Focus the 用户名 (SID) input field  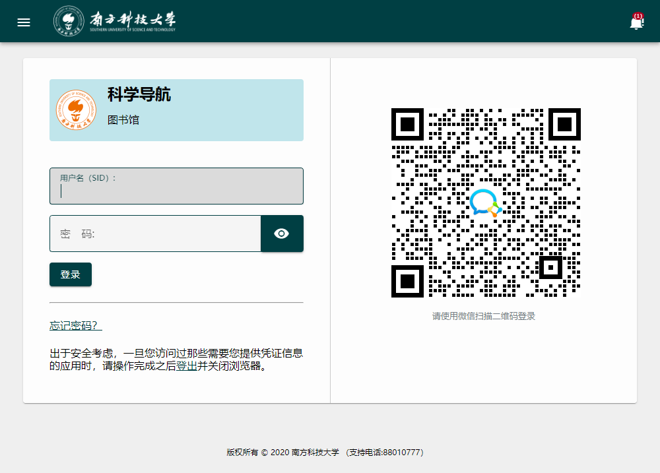pos(176,190)
